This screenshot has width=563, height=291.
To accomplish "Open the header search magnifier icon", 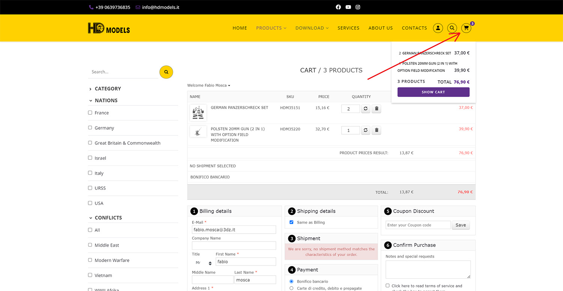I will click(x=452, y=28).
